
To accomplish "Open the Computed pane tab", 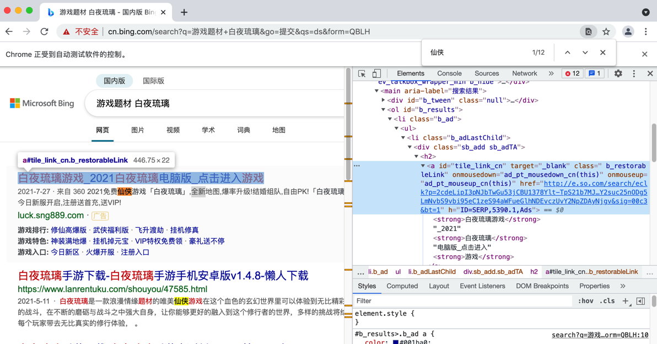I will [x=402, y=286].
